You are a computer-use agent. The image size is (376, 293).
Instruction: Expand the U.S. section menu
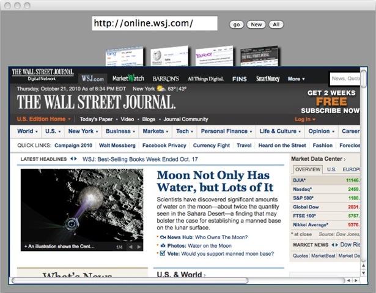[x=53, y=132]
